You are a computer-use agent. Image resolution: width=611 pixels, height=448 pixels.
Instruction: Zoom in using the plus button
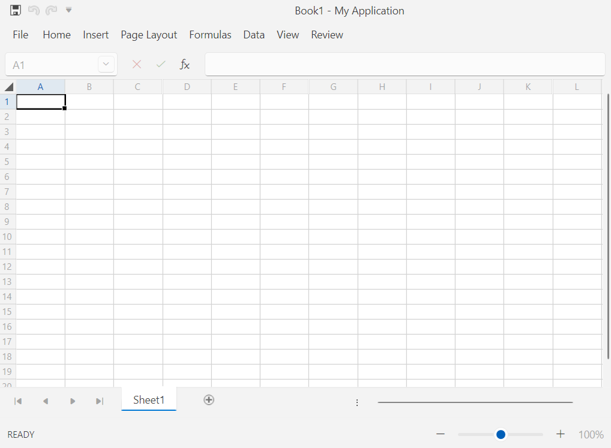click(560, 434)
